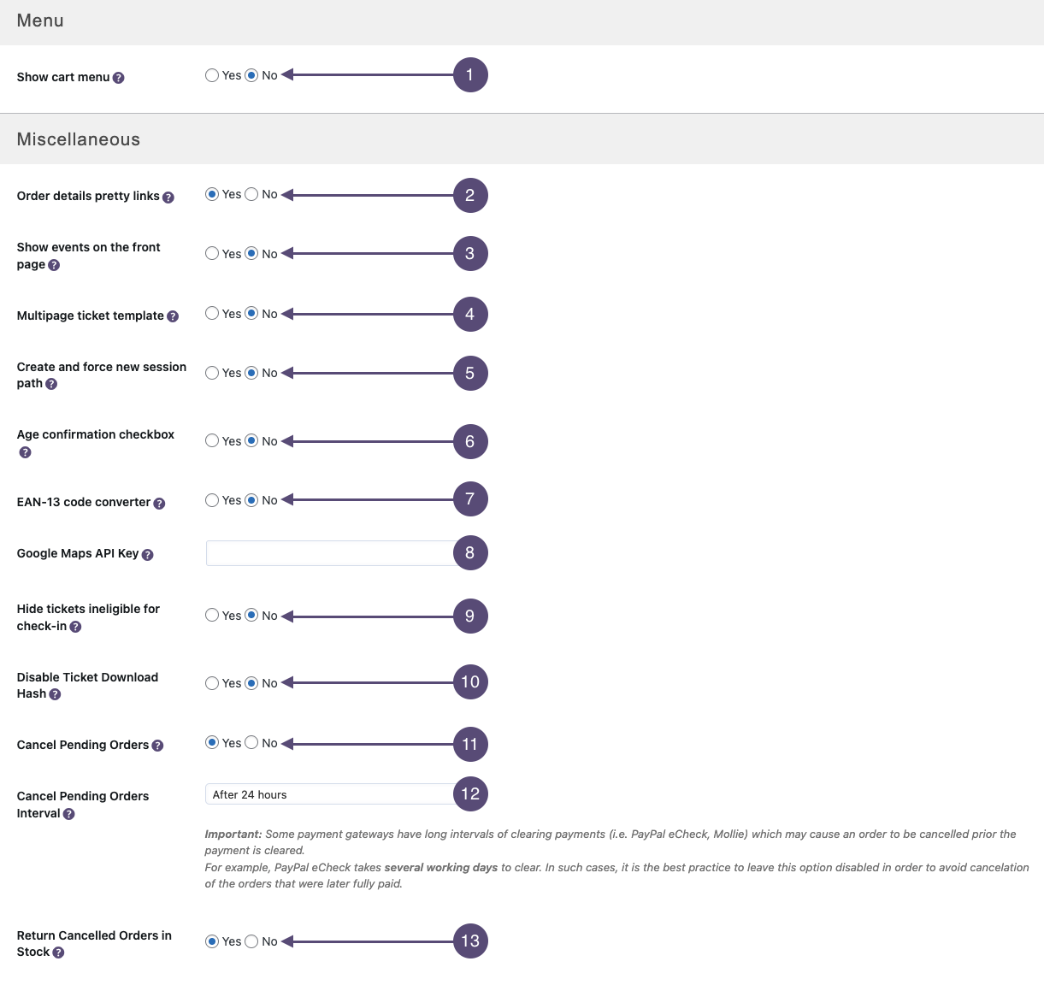Click help icon under Age confirmation checkbox label
This screenshot has width=1044, height=985.
coord(25,452)
